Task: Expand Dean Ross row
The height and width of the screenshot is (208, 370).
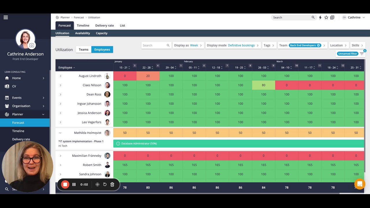Action: pyautogui.click(x=60, y=94)
